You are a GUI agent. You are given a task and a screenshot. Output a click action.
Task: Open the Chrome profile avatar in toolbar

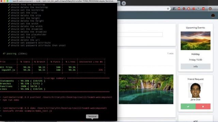pos(210,9)
